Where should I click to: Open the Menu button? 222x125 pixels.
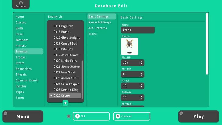pyautogui.click(x=23, y=116)
